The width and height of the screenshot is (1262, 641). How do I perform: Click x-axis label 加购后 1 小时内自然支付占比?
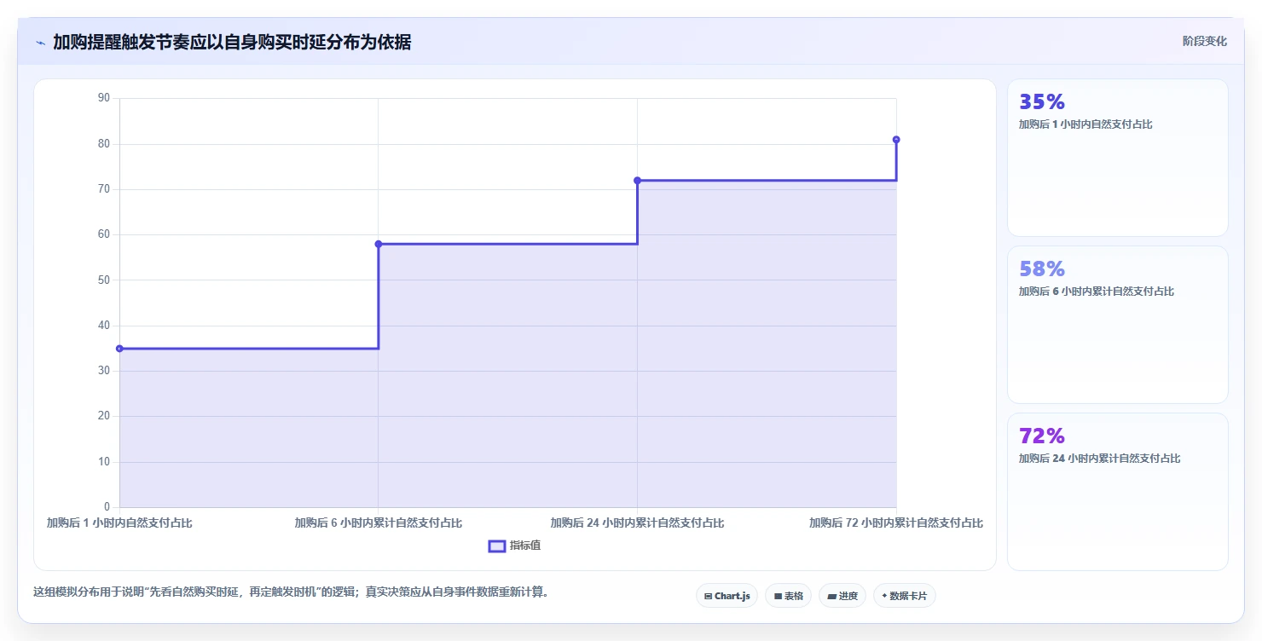point(119,523)
